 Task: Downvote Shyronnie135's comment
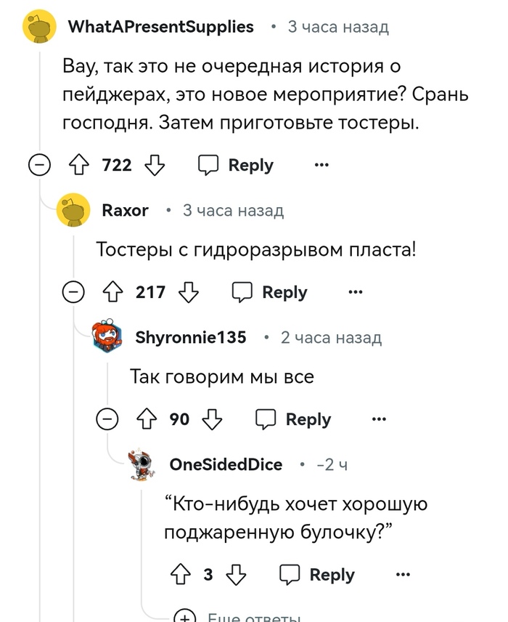coord(212,419)
